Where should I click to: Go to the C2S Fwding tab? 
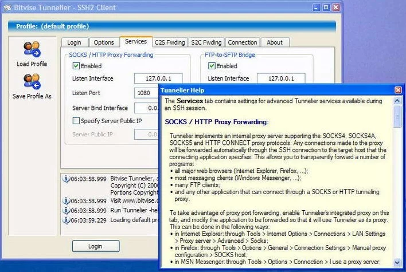[x=170, y=42]
